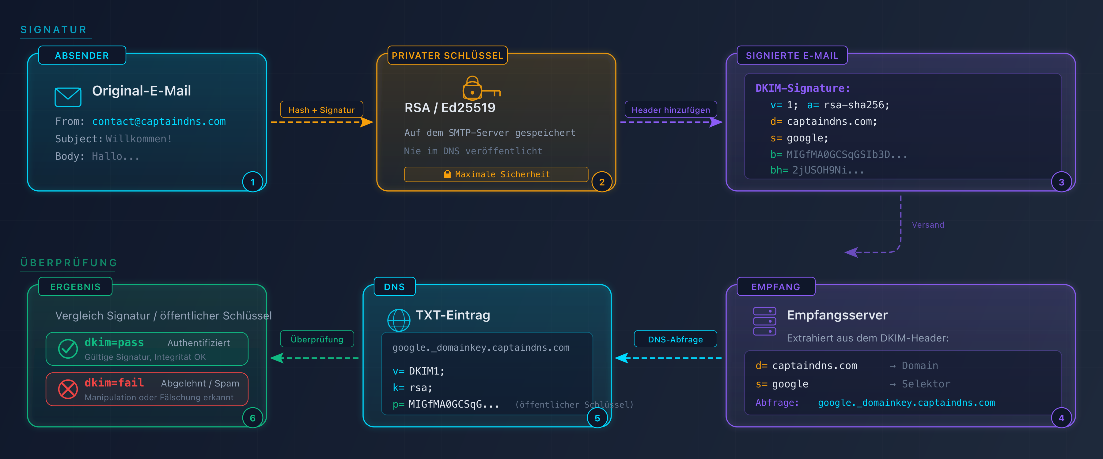This screenshot has width=1103, height=459.
Task: Switch to the ÜBERPRÜFUNG section tab
Action: point(68,263)
